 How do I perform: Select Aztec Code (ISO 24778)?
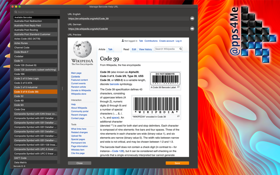36,39
